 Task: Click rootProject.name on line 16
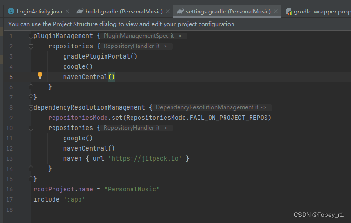click(x=63, y=189)
